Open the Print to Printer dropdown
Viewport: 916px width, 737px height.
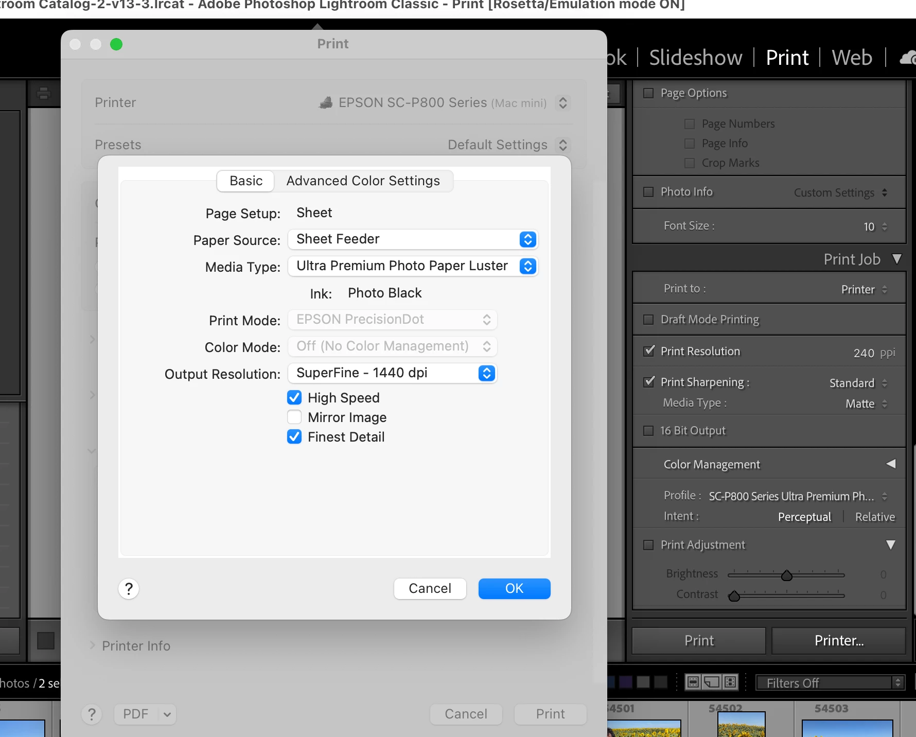click(865, 289)
